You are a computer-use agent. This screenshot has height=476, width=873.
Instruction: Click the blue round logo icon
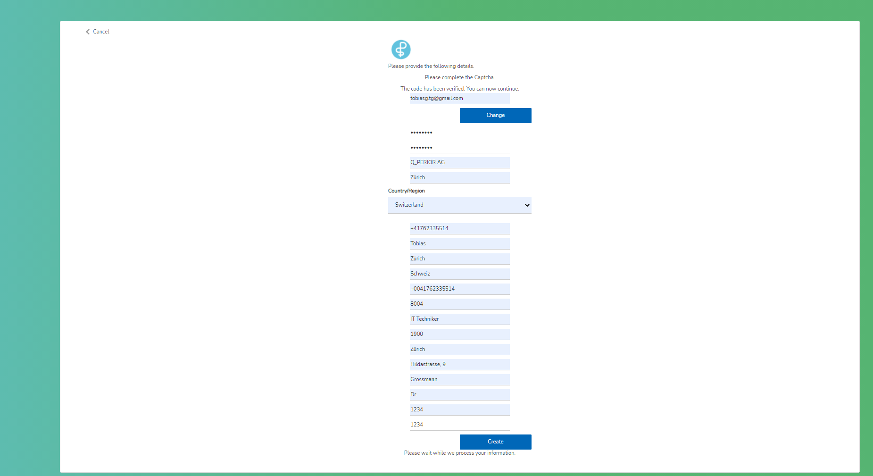pos(401,50)
